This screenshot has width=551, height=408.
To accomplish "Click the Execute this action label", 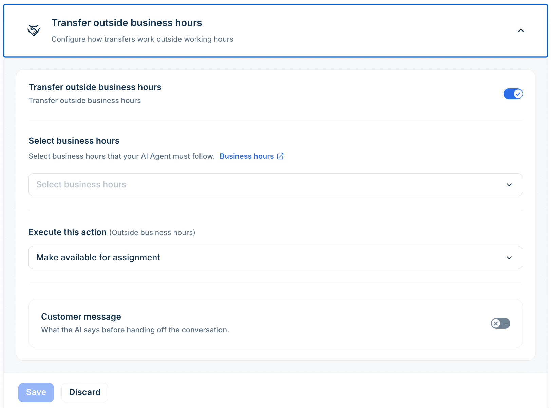I will pyautogui.click(x=68, y=232).
